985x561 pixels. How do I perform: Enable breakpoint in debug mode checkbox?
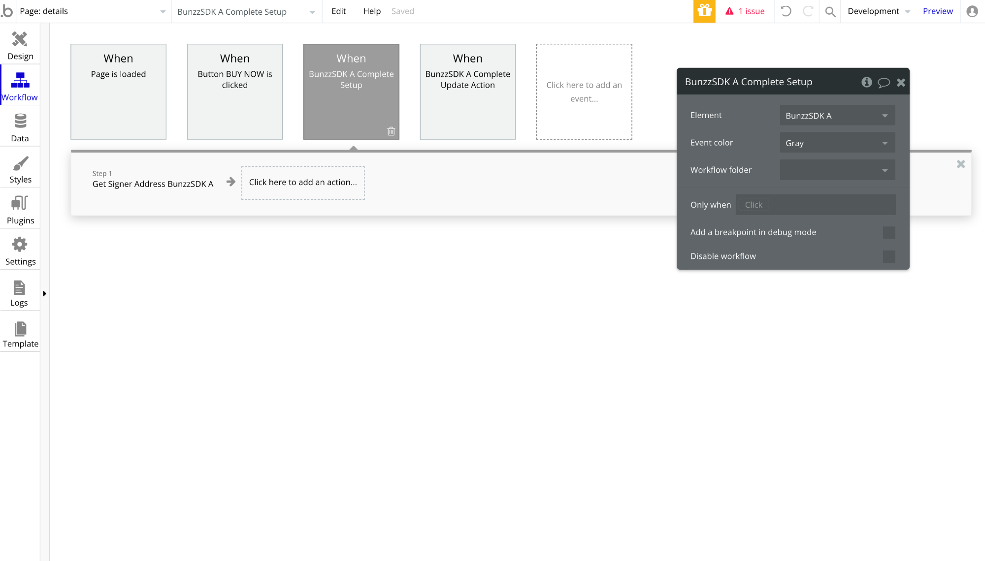(889, 233)
